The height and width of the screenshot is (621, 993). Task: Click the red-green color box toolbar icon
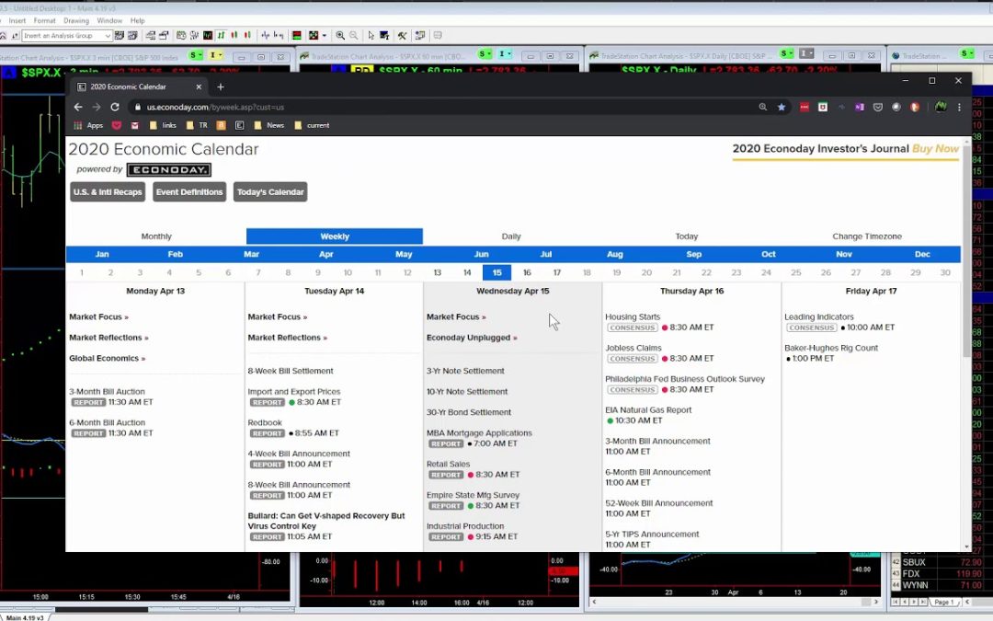(x=296, y=36)
